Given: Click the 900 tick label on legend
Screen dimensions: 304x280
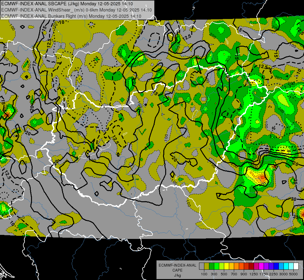Looking at the screenshot, I should coord(244,274).
